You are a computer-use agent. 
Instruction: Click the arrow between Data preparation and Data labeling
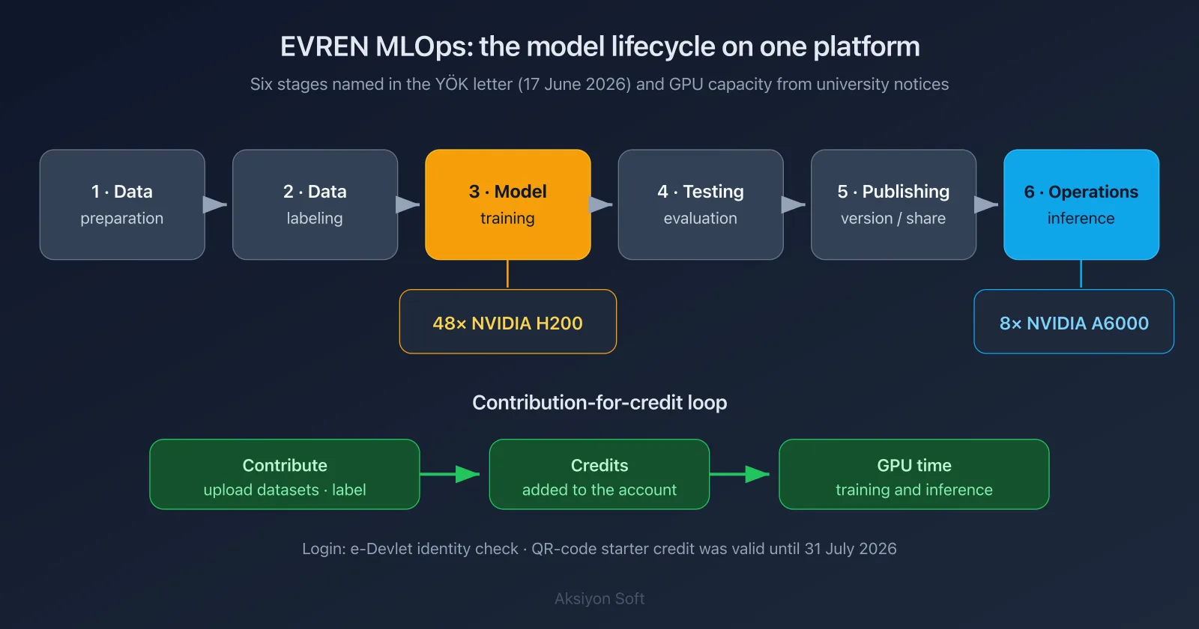215,204
